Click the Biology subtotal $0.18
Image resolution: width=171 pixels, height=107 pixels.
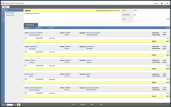[x=168, y=82]
